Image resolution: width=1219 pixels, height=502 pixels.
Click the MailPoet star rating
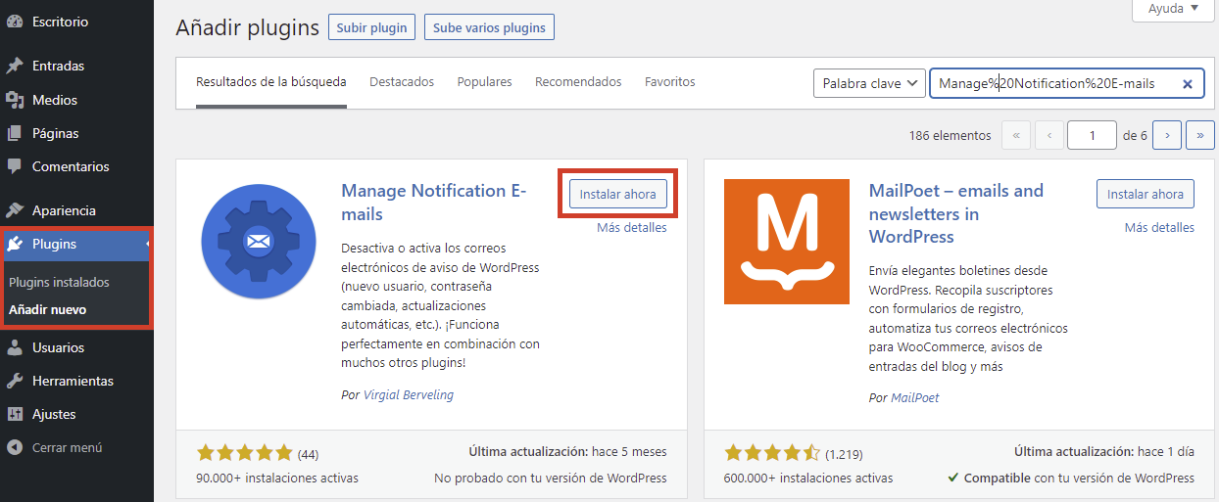click(772, 453)
